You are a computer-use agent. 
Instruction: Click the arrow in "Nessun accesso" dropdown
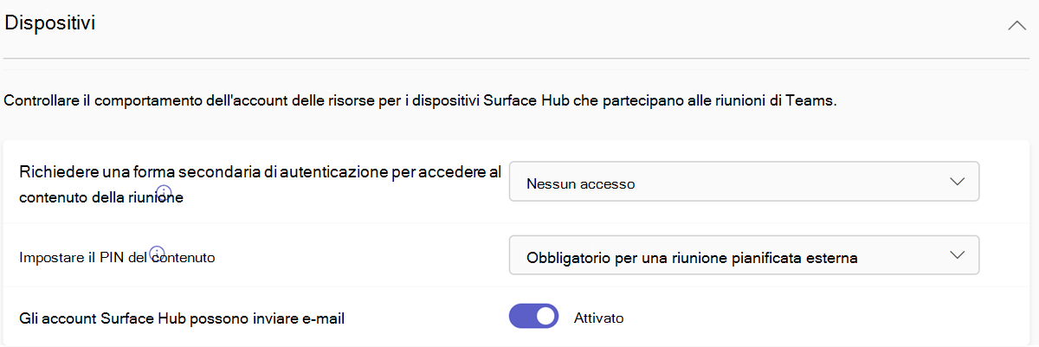click(957, 182)
